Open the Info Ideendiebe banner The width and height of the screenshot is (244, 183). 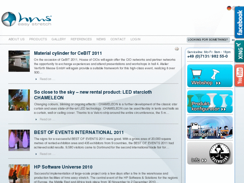click(210, 153)
